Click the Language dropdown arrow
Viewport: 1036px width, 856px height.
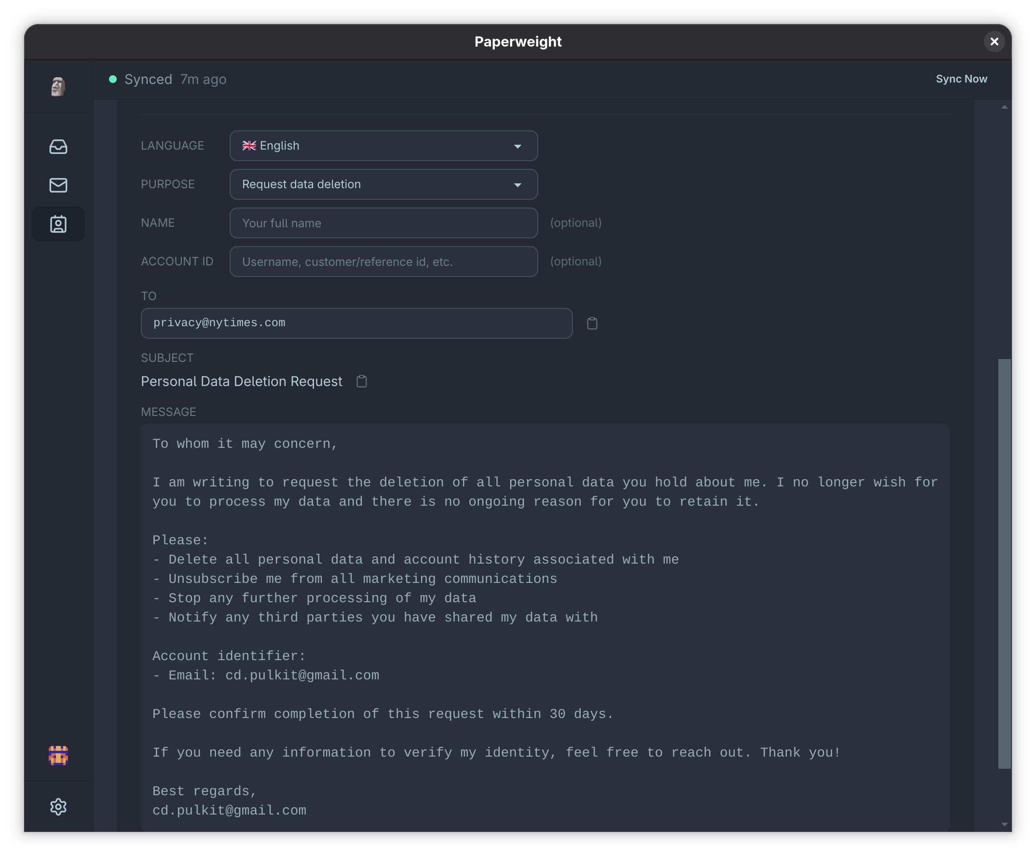[x=518, y=147]
